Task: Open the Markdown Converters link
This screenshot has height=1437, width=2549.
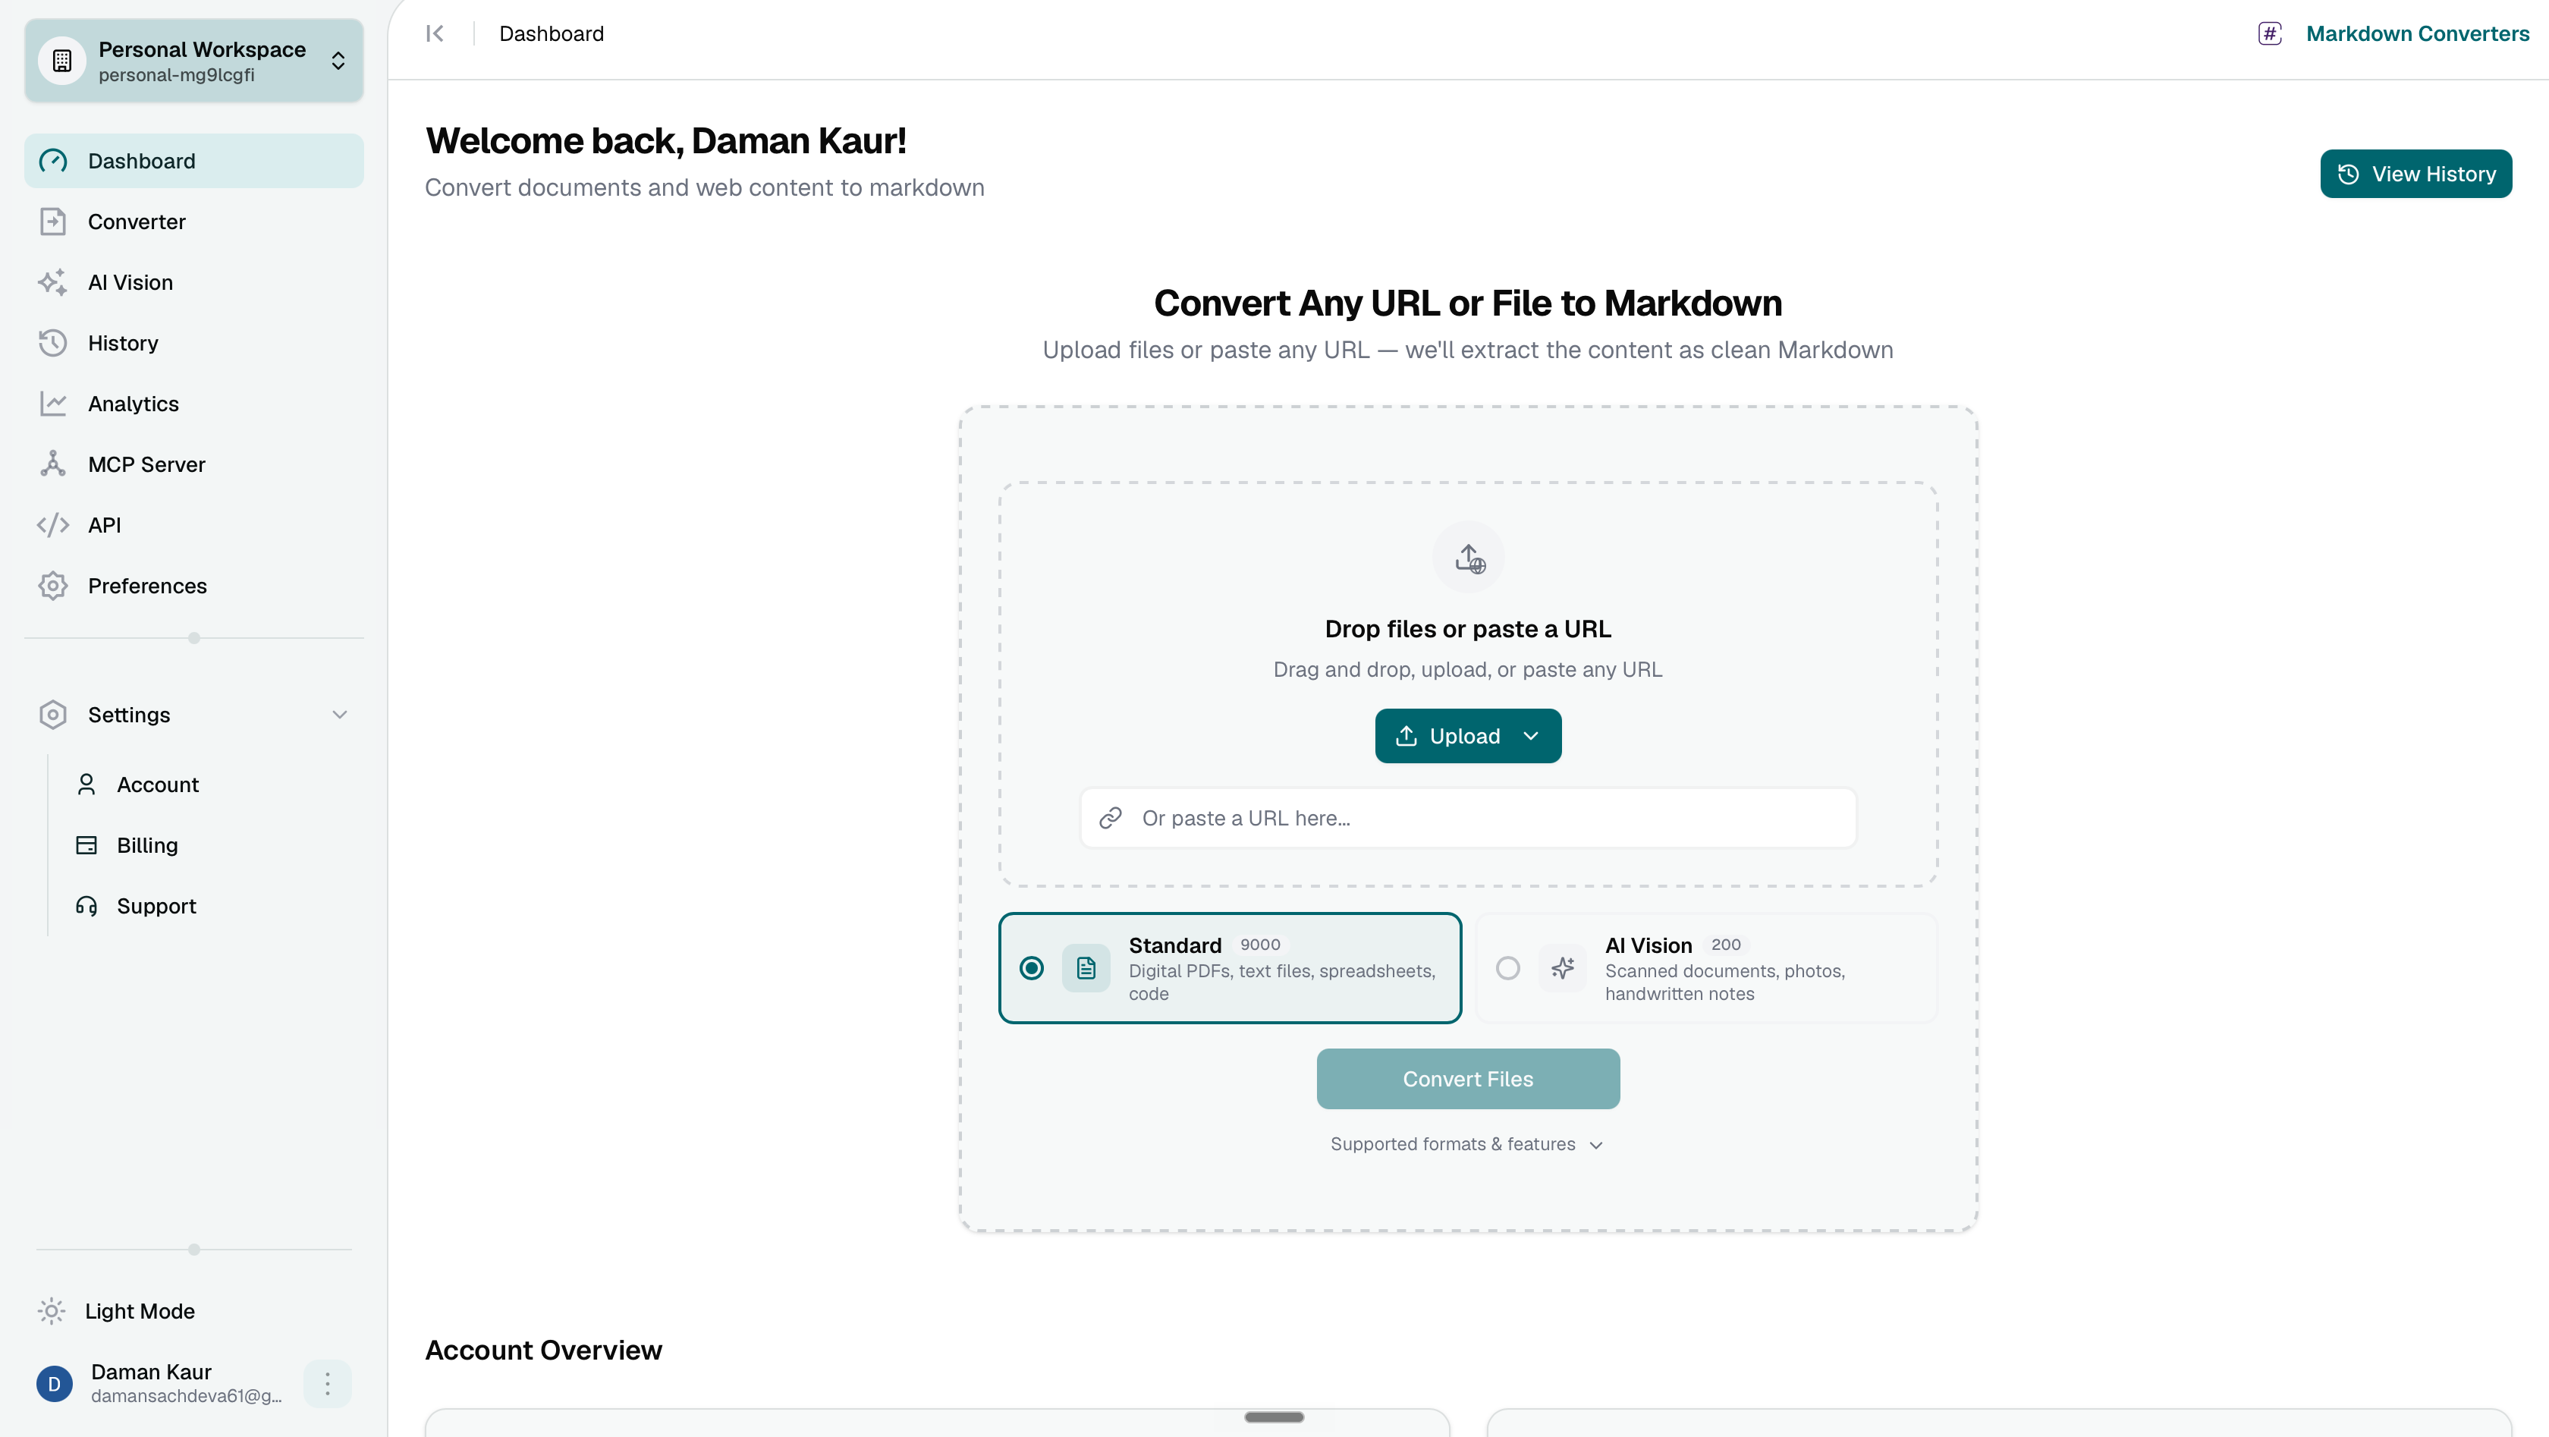Action: click(x=2418, y=33)
